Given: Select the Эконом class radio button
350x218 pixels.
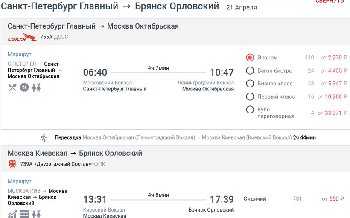Looking at the screenshot, I should click(250, 58).
